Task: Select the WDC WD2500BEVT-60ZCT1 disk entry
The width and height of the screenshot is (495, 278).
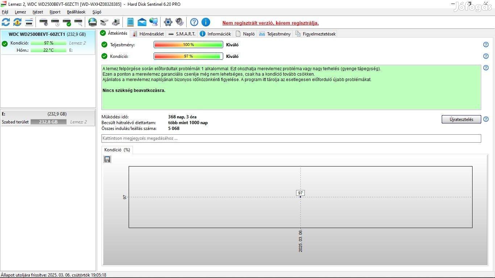Action: pyautogui.click(x=48, y=43)
